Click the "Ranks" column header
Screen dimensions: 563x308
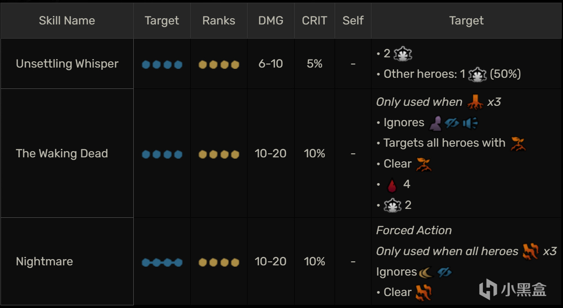pos(219,20)
